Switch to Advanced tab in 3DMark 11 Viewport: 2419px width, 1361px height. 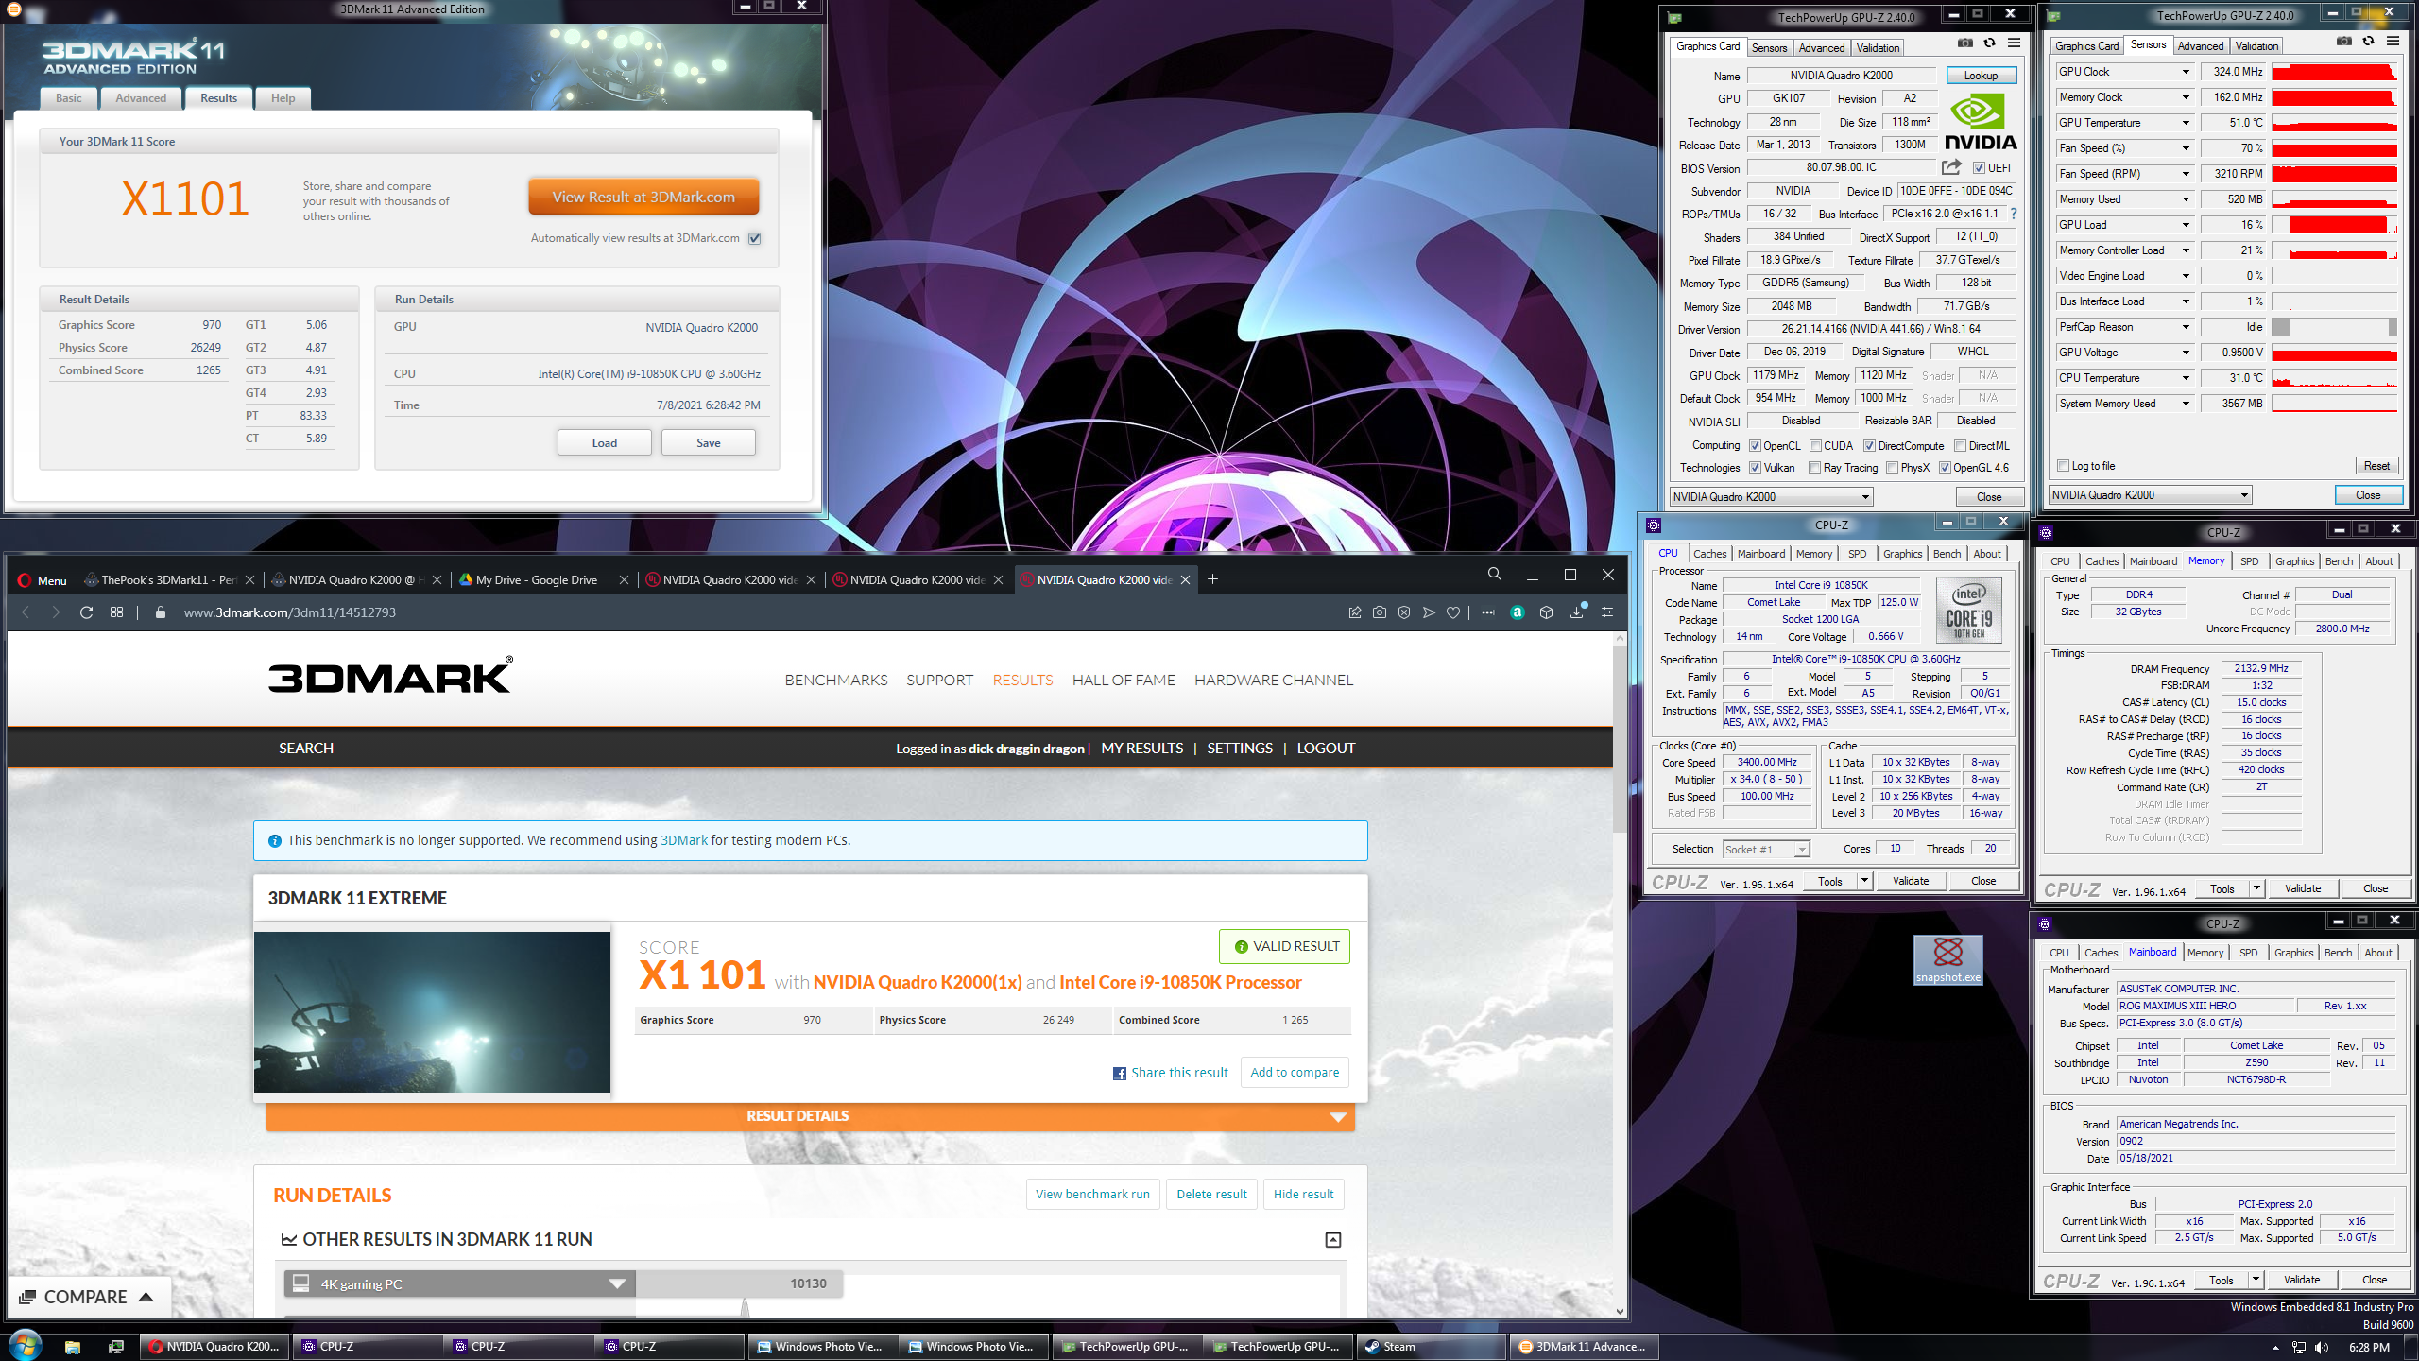[x=141, y=98]
